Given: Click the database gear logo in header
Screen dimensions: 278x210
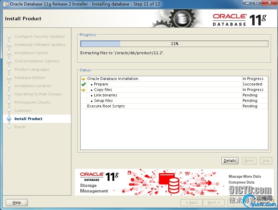Looking at the screenshot, I should pyautogui.click(x=182, y=19).
